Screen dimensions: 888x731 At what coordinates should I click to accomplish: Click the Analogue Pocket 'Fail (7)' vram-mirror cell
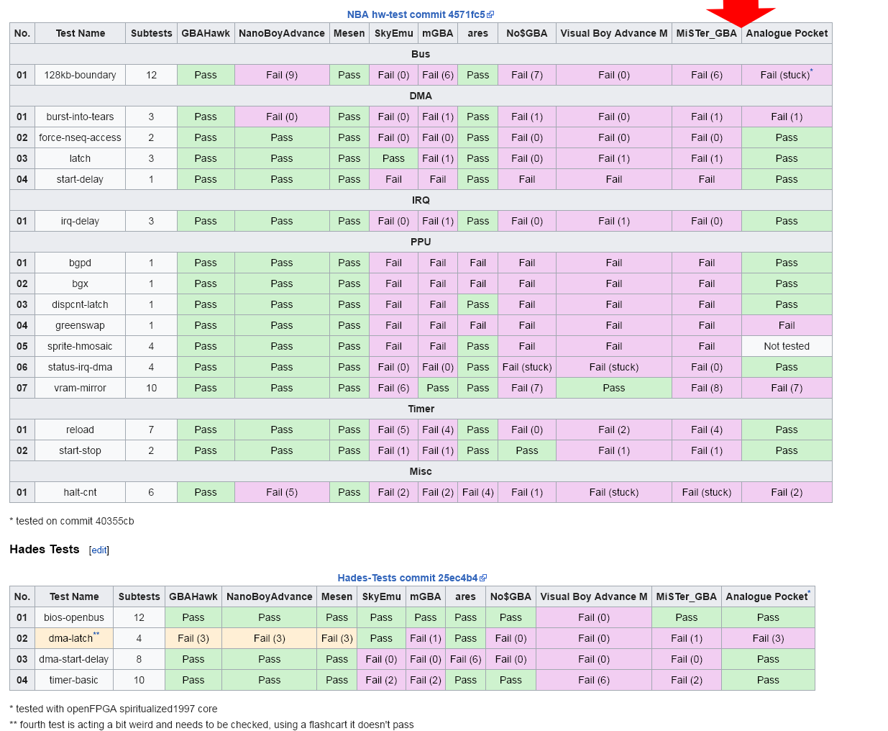pos(787,388)
